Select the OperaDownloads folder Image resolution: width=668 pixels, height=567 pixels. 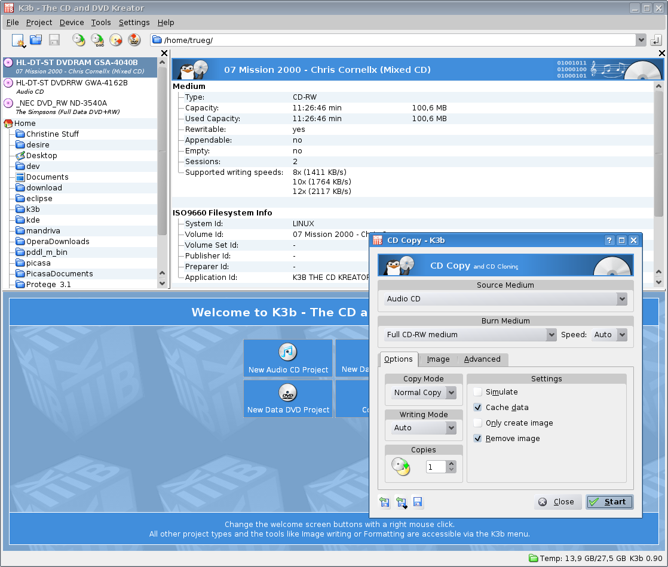(57, 242)
